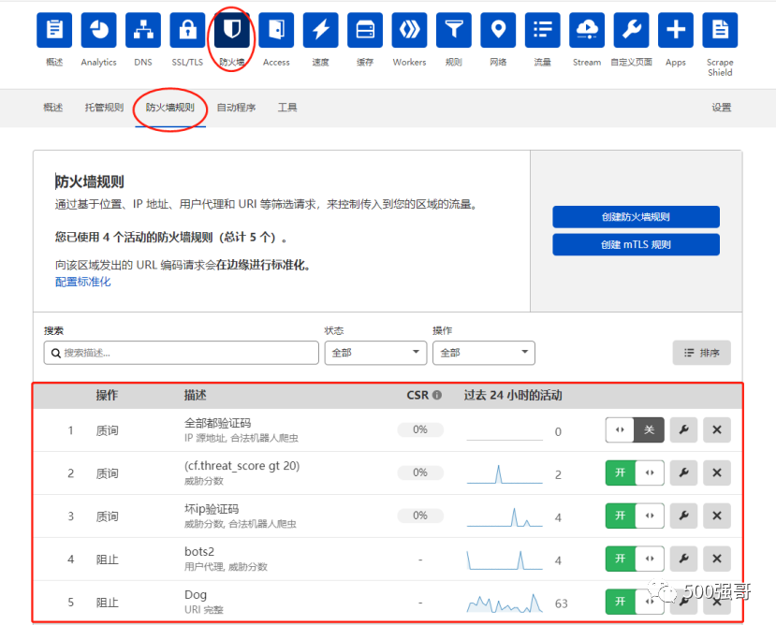The width and height of the screenshot is (776, 625).
Task: Expand the edit arrows on the Dog rule
Action: [x=650, y=602]
